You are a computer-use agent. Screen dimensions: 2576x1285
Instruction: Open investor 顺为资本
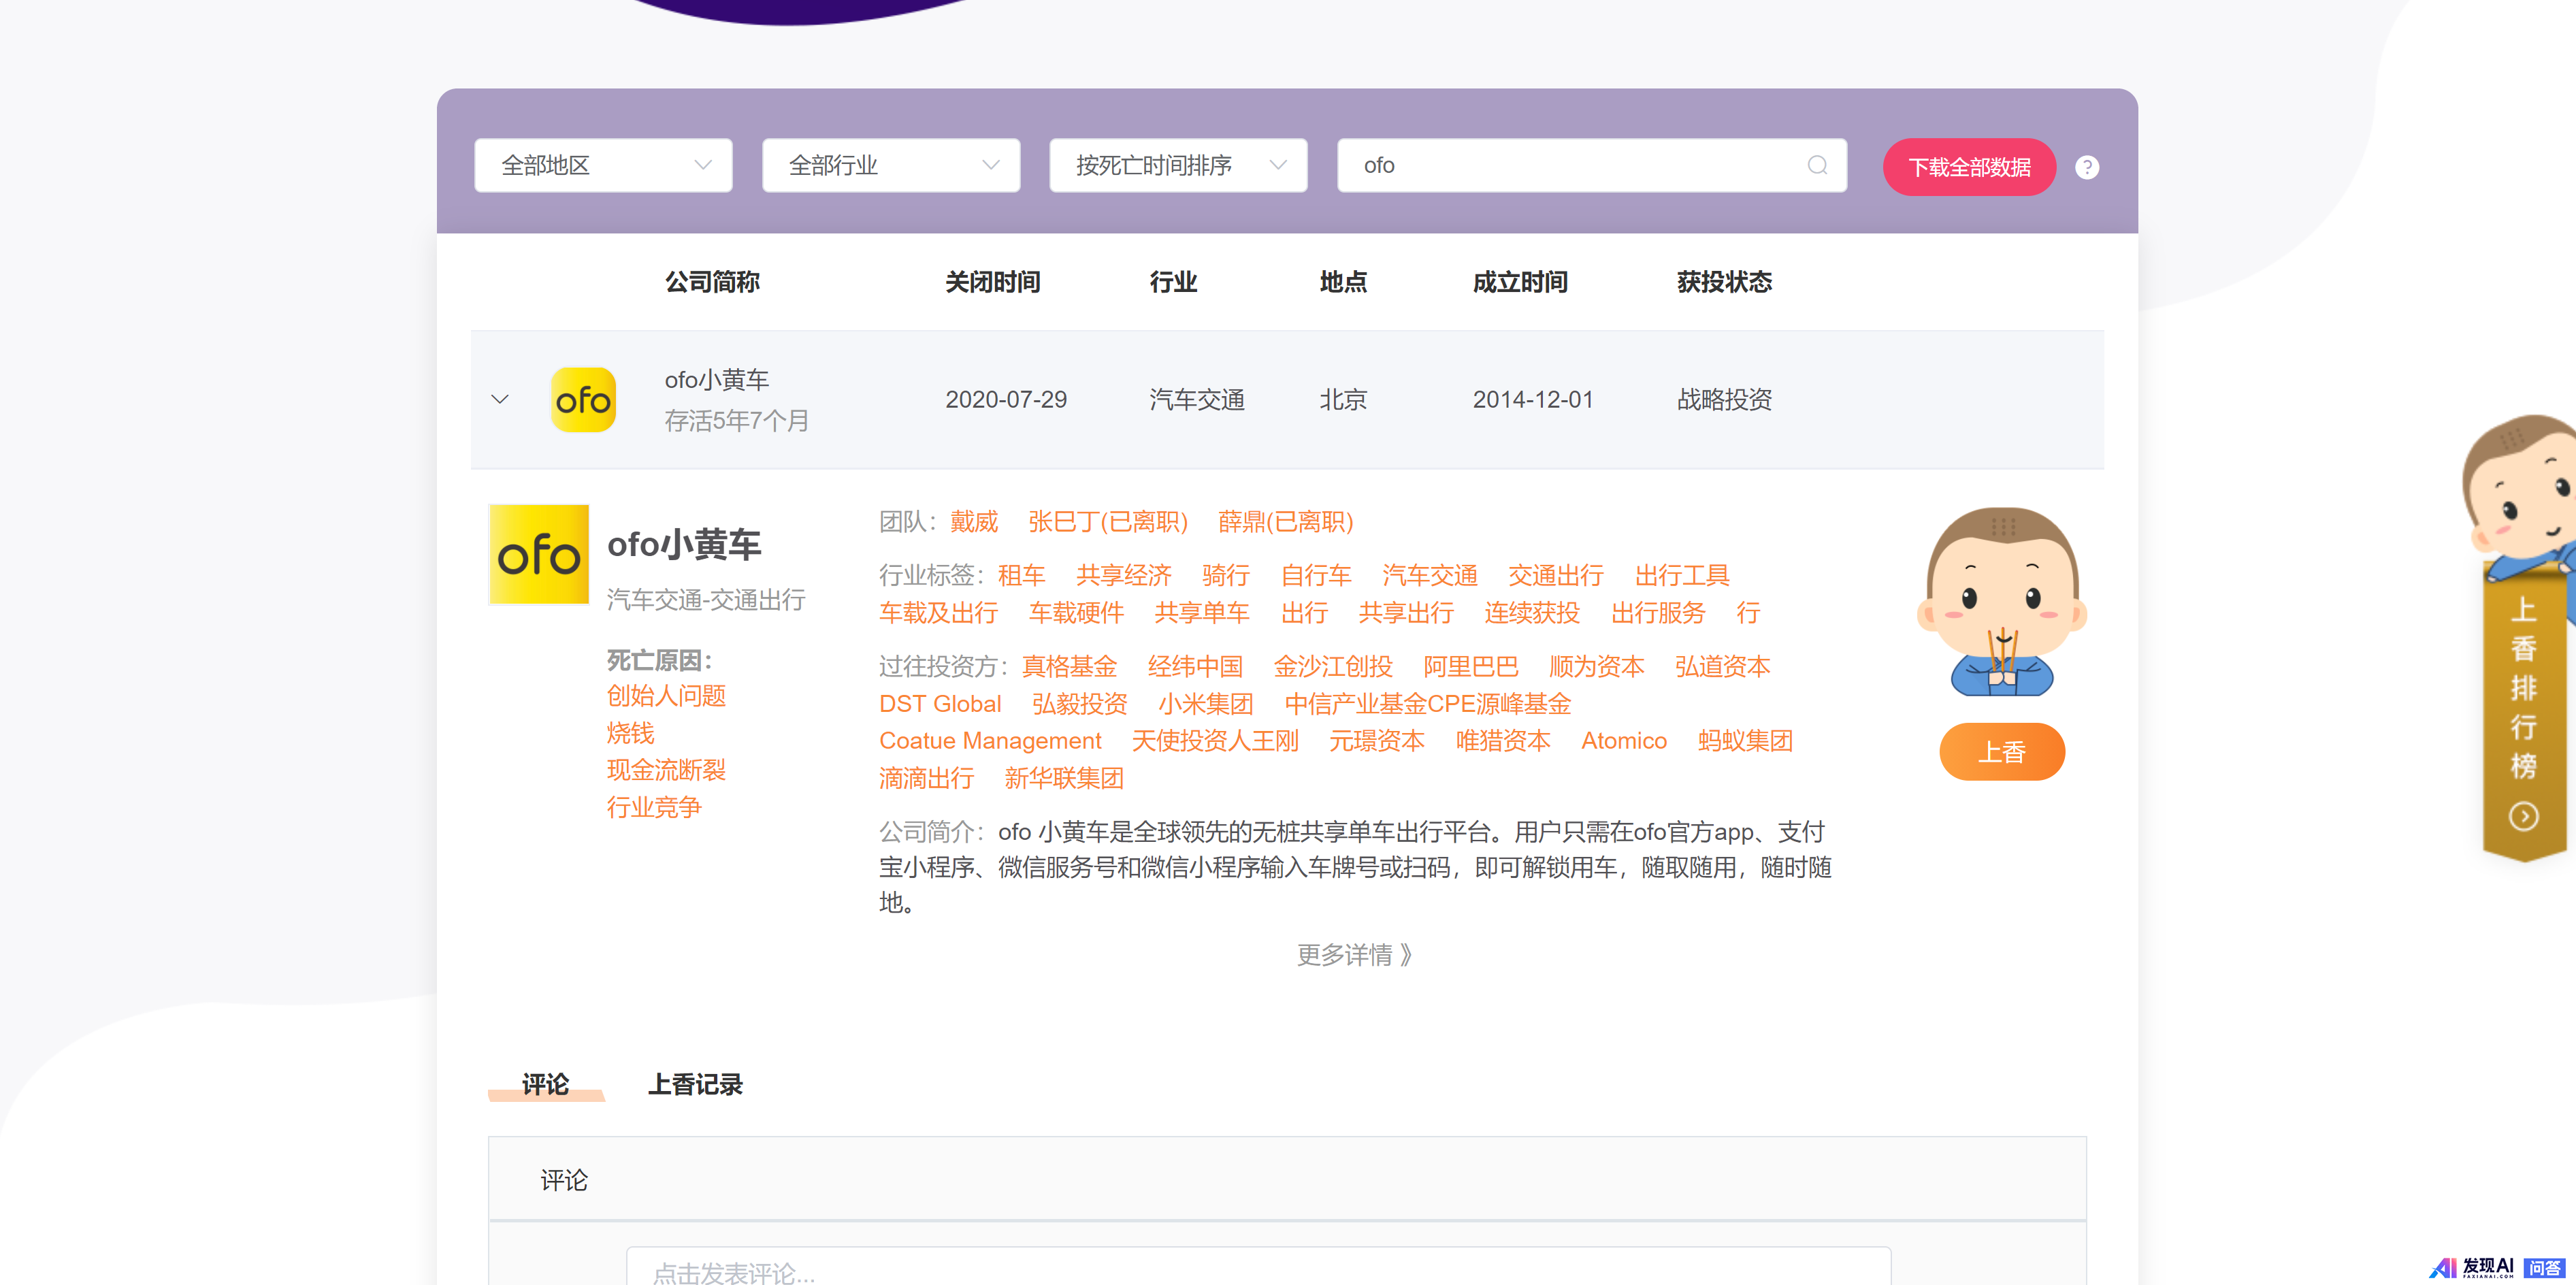[x=1597, y=667]
